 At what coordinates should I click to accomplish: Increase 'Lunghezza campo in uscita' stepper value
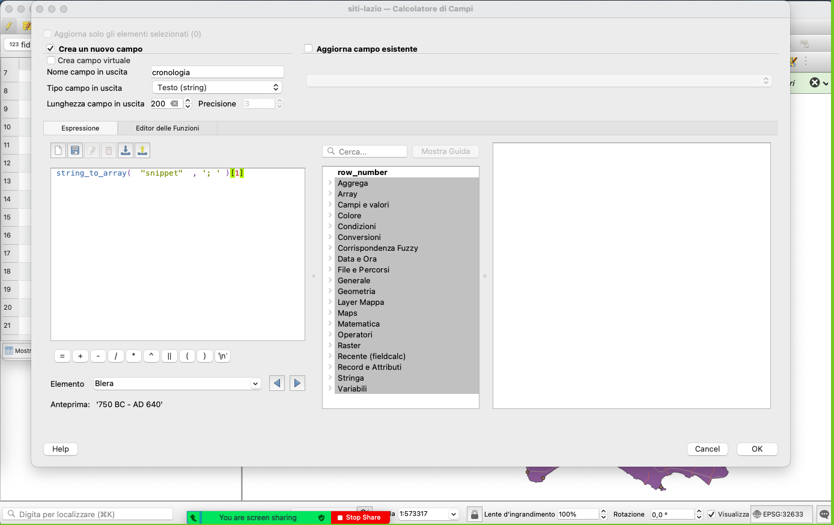tap(187, 101)
